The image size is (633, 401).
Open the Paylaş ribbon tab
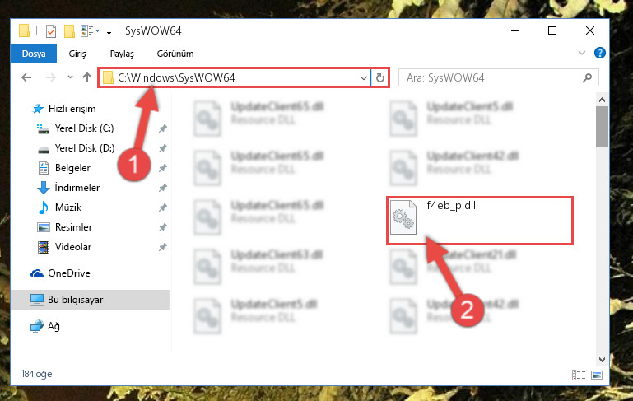click(x=122, y=54)
